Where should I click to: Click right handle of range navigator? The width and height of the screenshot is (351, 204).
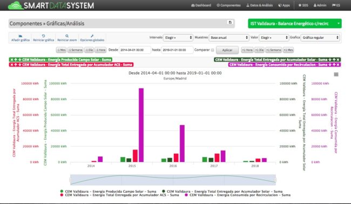pos(275,180)
